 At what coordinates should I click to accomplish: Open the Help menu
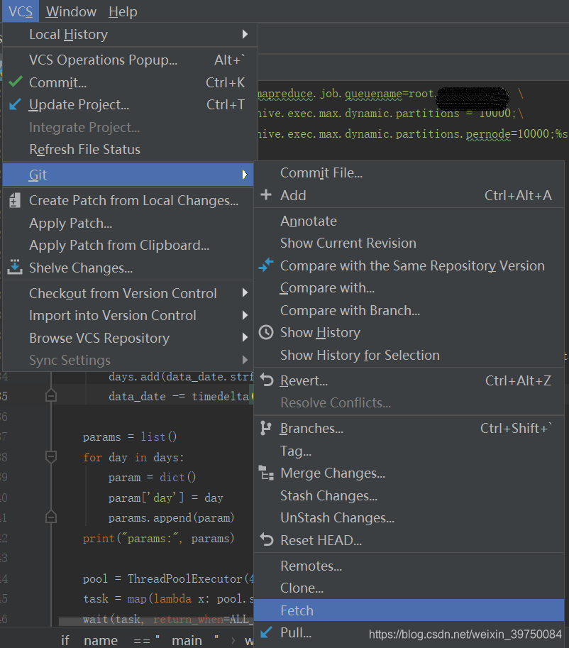(x=122, y=11)
